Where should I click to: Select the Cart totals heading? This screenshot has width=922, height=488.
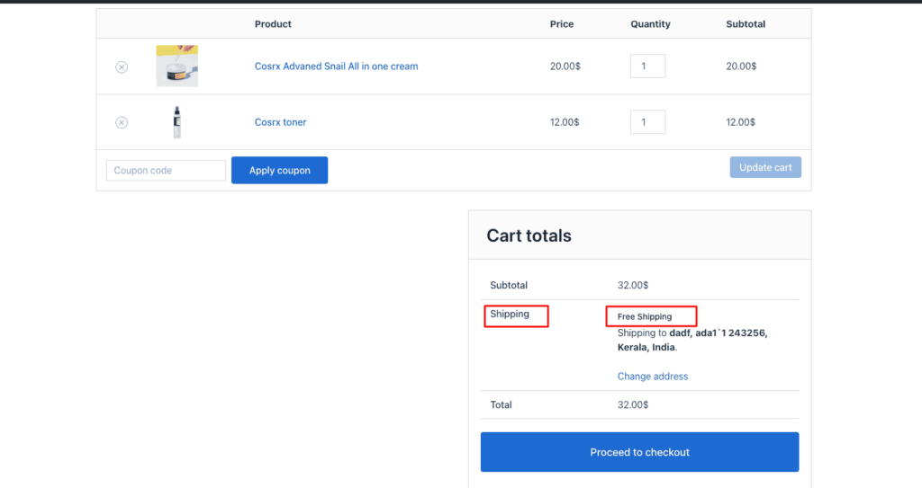click(x=529, y=235)
